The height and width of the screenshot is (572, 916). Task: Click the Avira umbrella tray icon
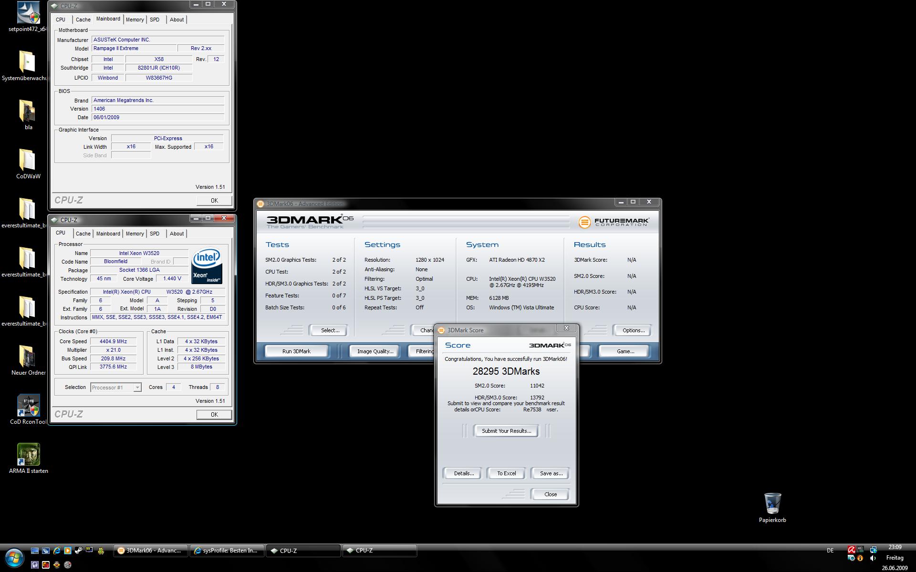[851, 550]
